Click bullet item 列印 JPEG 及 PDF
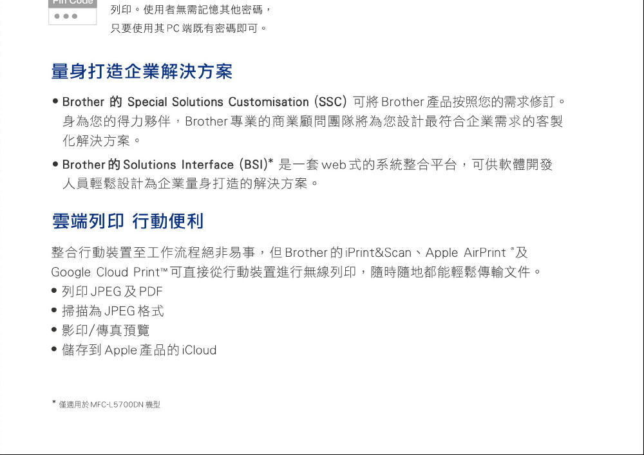This screenshot has height=455, width=644. pos(108,292)
